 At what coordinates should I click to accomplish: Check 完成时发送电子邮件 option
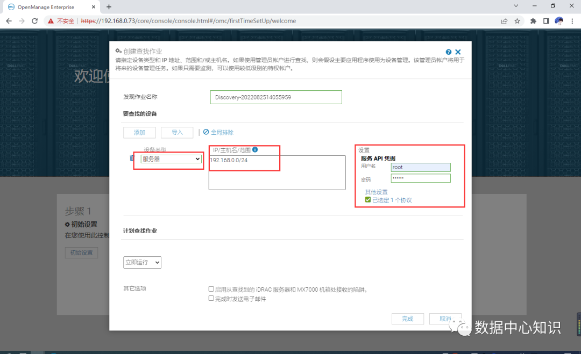(211, 298)
